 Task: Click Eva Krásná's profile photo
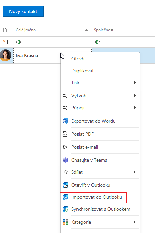pyautogui.click(x=5, y=55)
